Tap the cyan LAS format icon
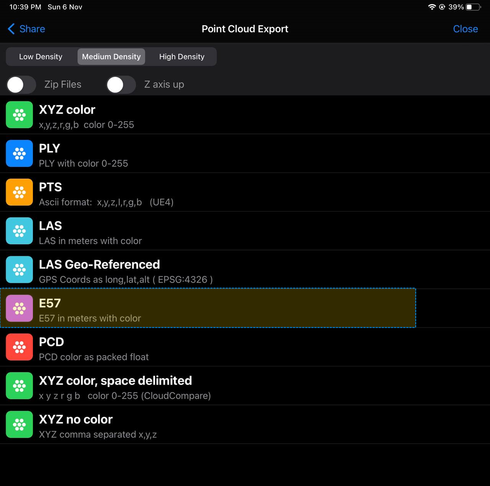This screenshot has width=490, height=486. click(19, 231)
